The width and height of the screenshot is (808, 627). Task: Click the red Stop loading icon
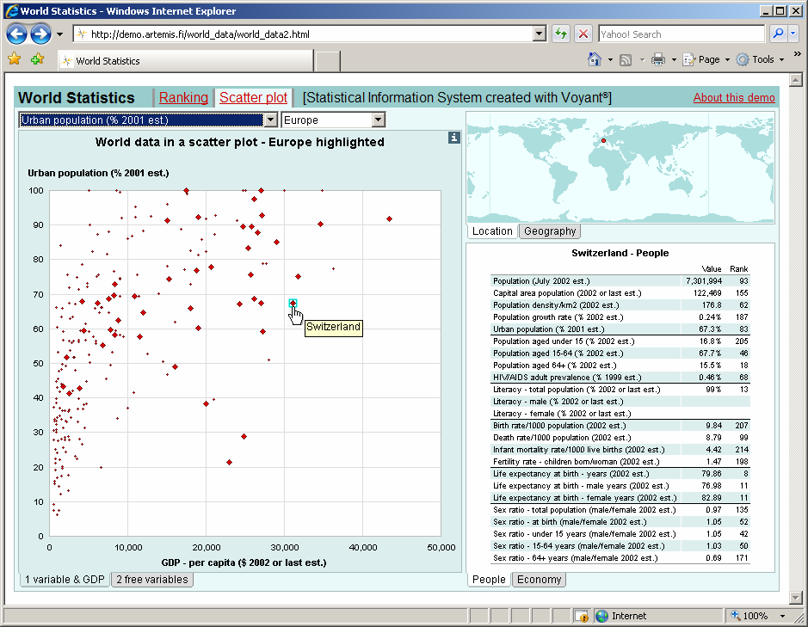pyautogui.click(x=583, y=34)
